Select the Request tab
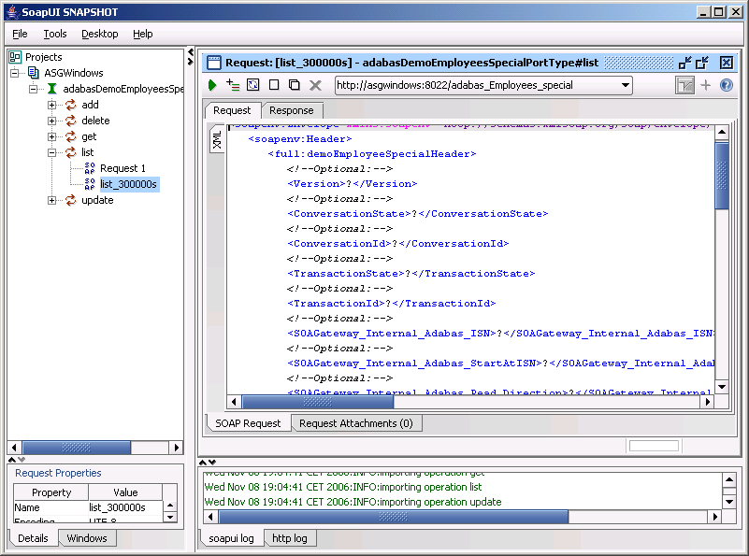 (x=232, y=110)
